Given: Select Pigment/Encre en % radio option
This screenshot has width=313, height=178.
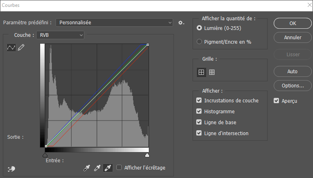Looking at the screenshot, I should 199,42.
